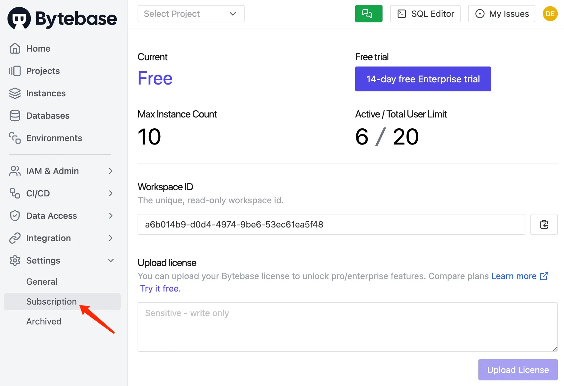
Task: Open My Issues
Action: [x=501, y=14]
